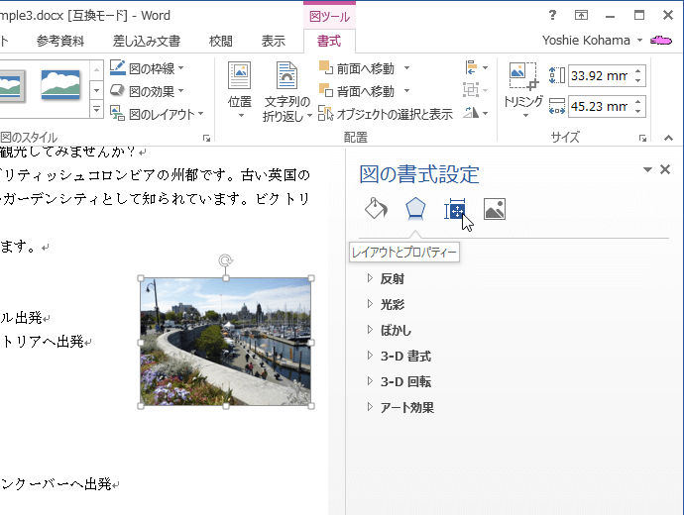This screenshot has width=684, height=515.
Task: Collapse the ribbon with the arrow
Action: (x=668, y=138)
